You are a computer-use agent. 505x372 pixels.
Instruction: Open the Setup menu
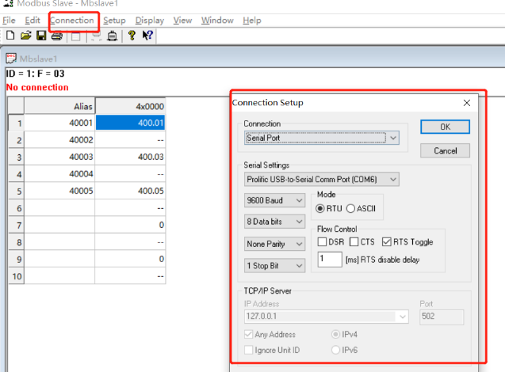click(x=114, y=20)
